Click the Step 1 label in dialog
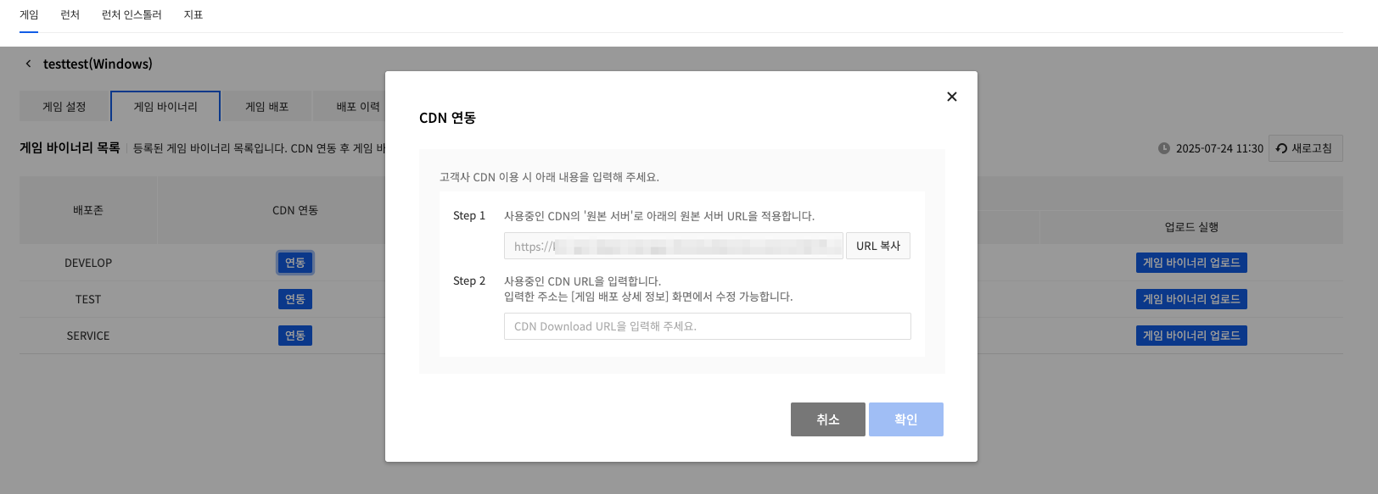The height and width of the screenshot is (494, 1378). tap(469, 215)
